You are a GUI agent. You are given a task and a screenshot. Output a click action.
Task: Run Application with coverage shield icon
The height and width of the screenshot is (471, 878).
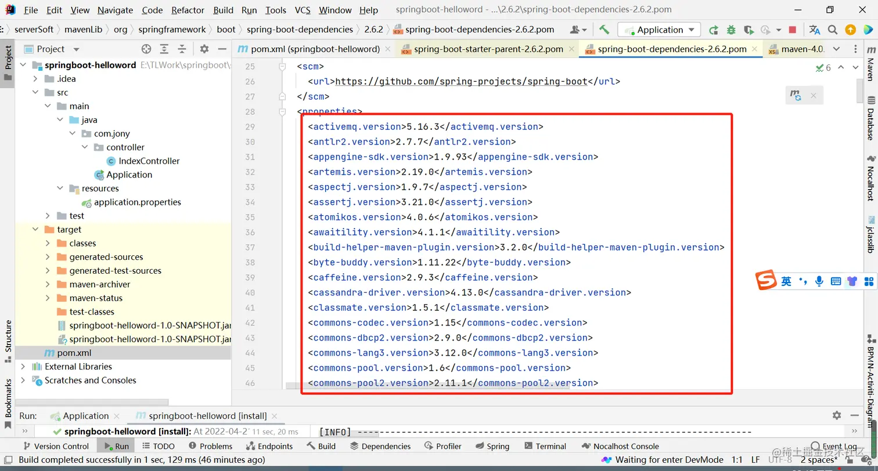749,30
